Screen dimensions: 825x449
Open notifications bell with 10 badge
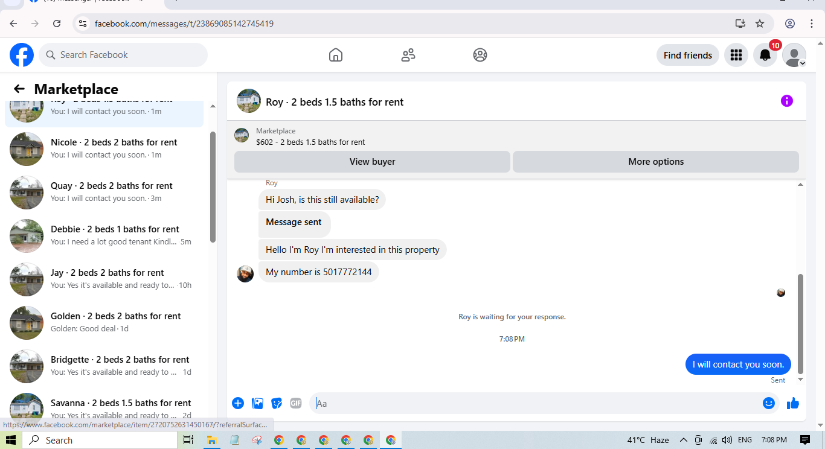[x=765, y=55]
